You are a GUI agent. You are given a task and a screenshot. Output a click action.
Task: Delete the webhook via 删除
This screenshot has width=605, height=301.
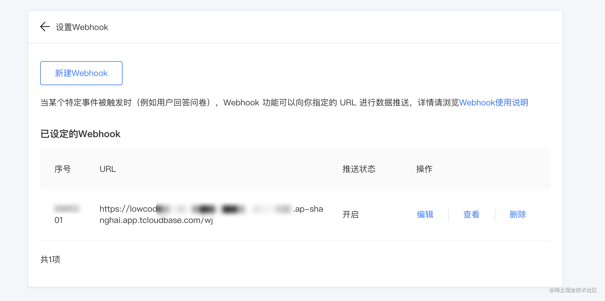[518, 214]
